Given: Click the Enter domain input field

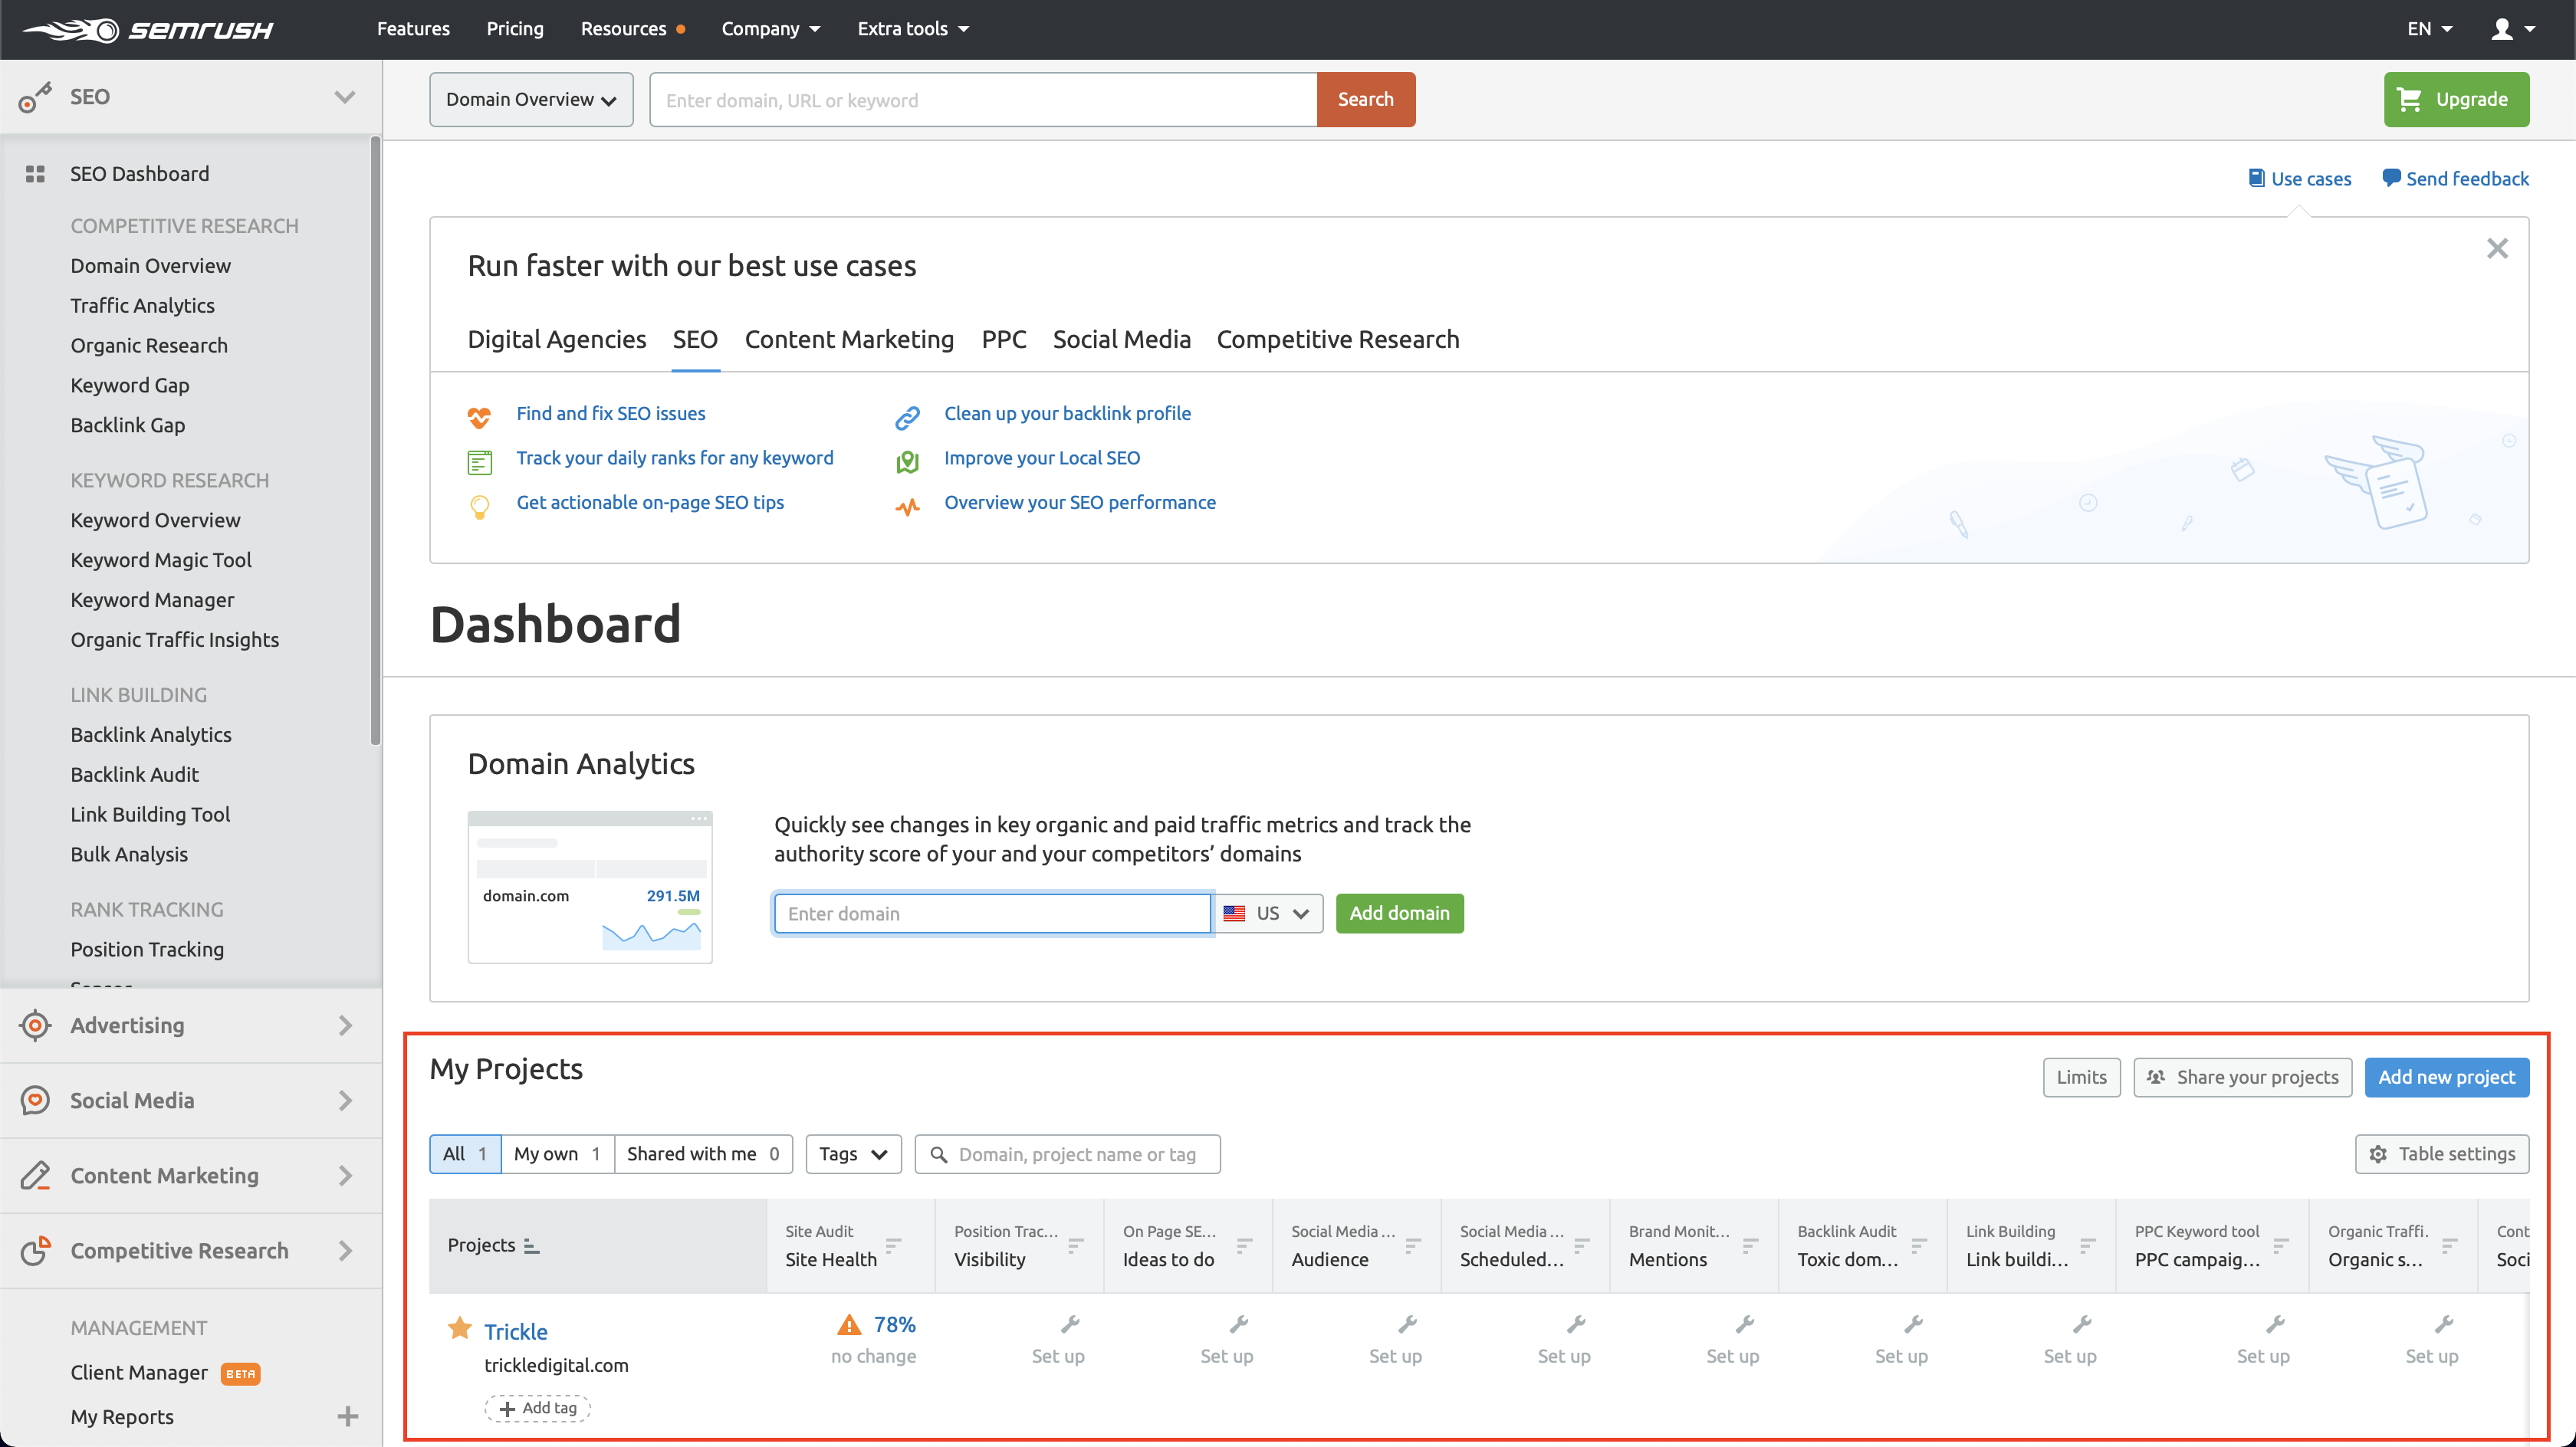Looking at the screenshot, I should [992, 913].
